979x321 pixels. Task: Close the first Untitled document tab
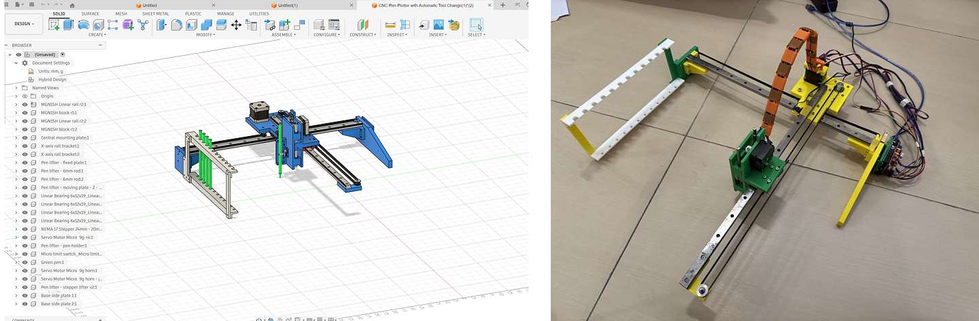point(213,5)
